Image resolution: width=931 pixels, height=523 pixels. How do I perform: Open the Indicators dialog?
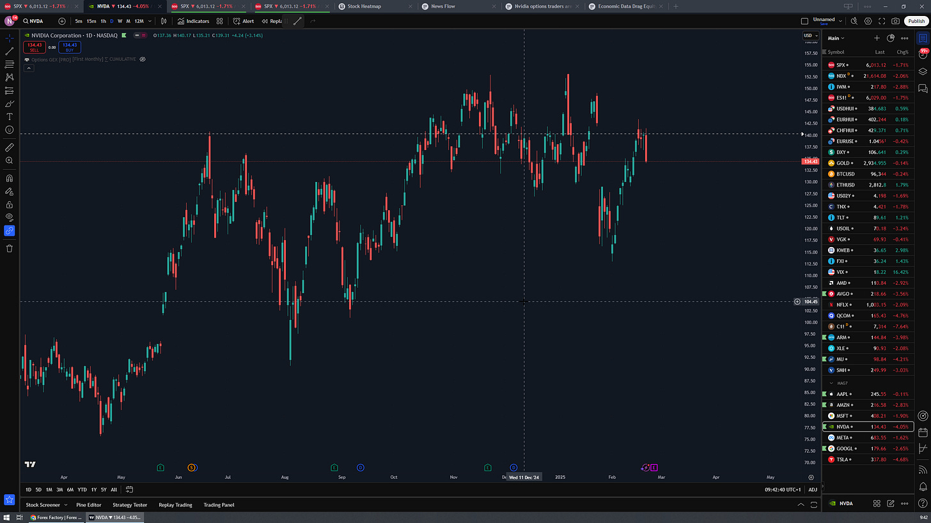(194, 21)
